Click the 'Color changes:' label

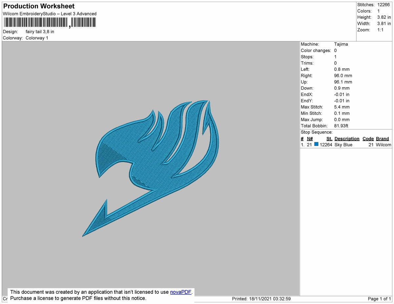tap(316, 51)
